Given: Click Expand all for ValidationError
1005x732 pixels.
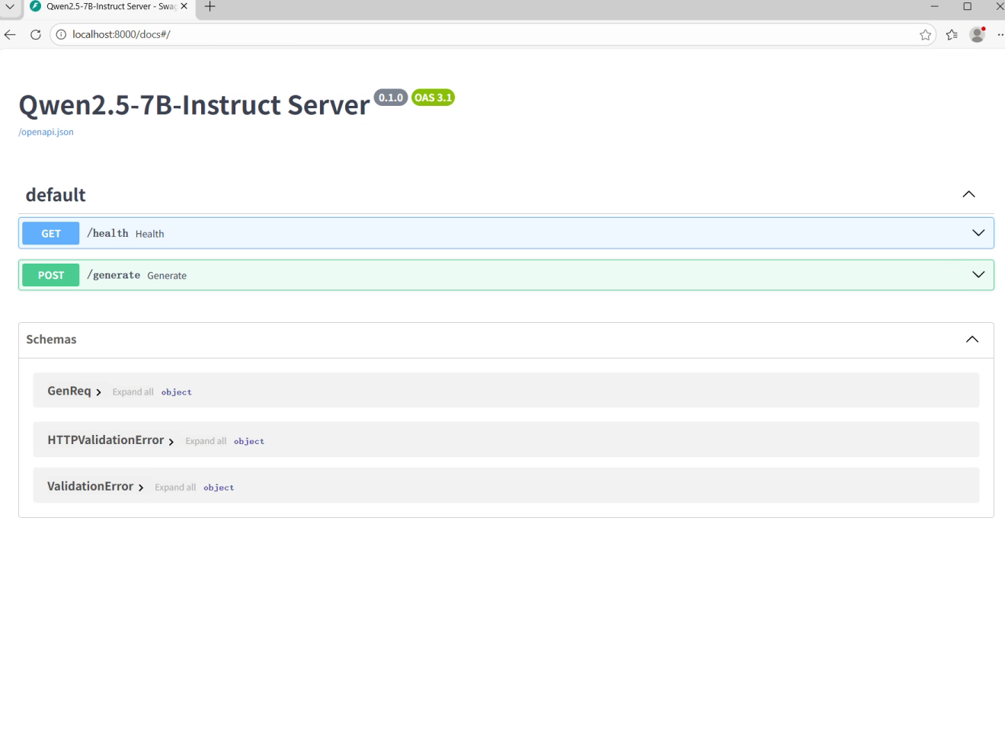Looking at the screenshot, I should point(175,487).
